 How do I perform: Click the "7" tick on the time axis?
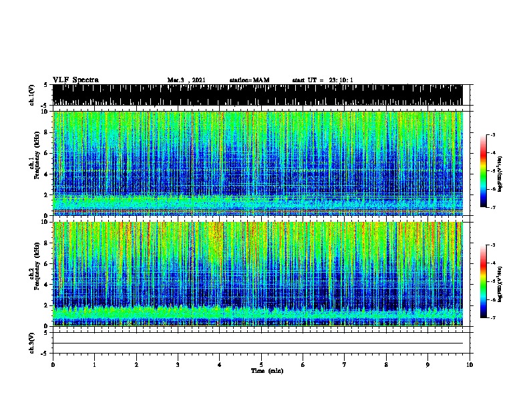coord(345,365)
